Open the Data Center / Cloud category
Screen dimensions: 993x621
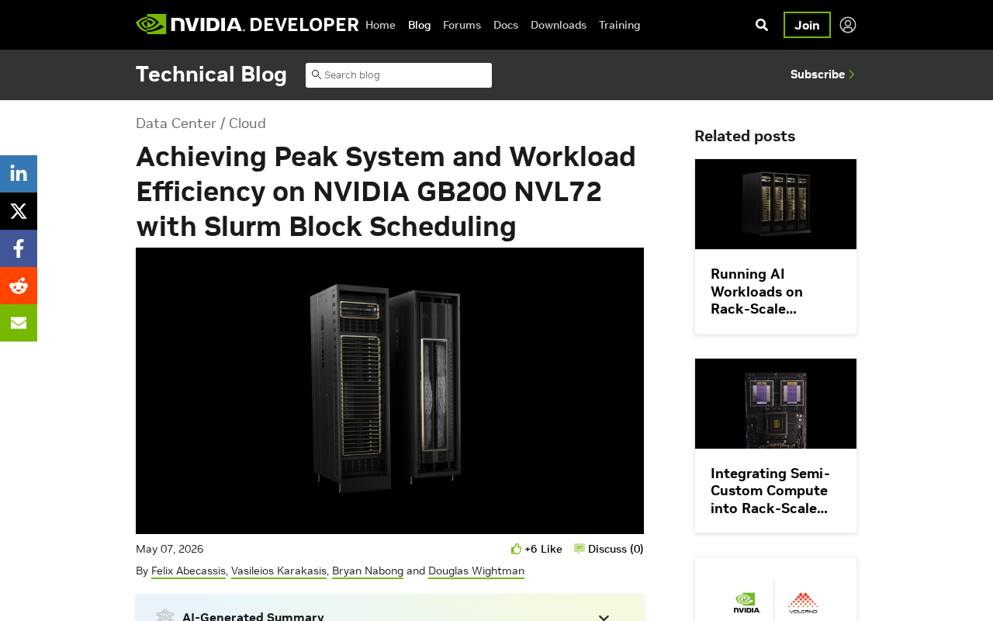201,123
